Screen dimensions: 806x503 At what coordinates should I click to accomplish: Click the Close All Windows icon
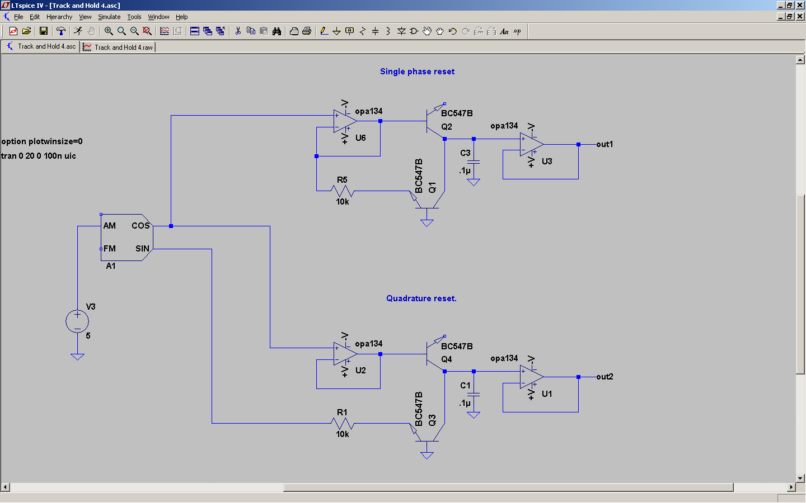(x=221, y=31)
